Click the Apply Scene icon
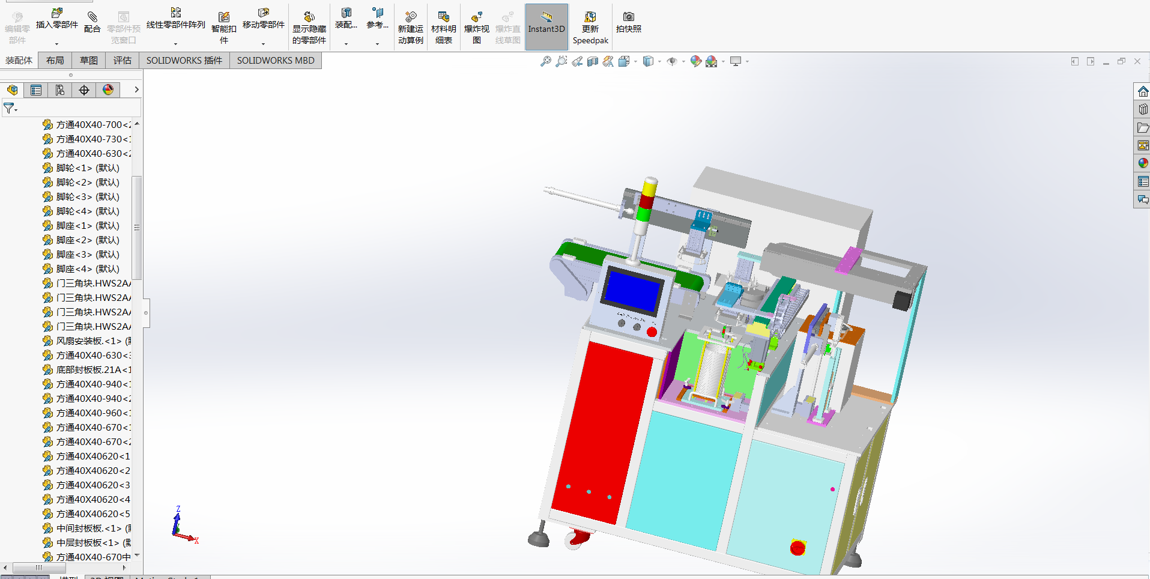 tap(712, 61)
